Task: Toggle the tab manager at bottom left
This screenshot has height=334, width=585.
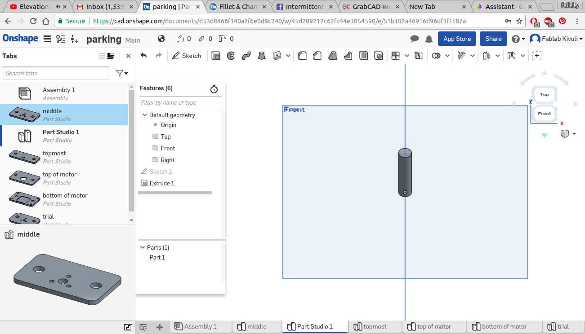Action: tap(143, 327)
